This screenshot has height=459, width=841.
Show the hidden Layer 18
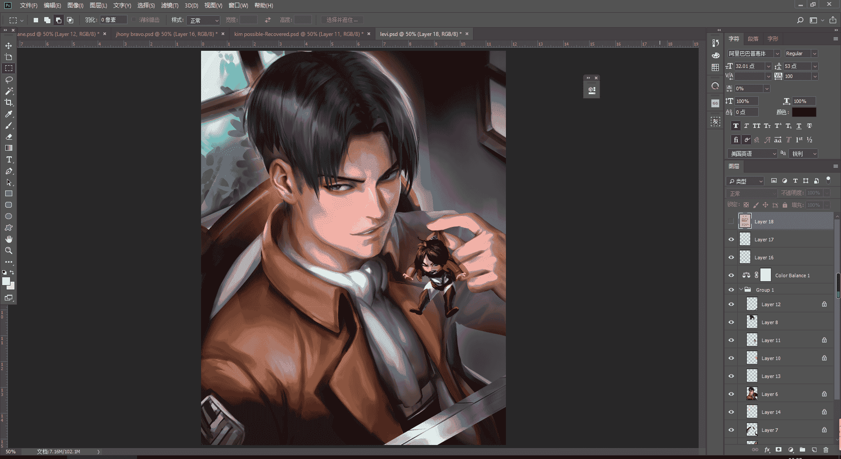tap(731, 222)
